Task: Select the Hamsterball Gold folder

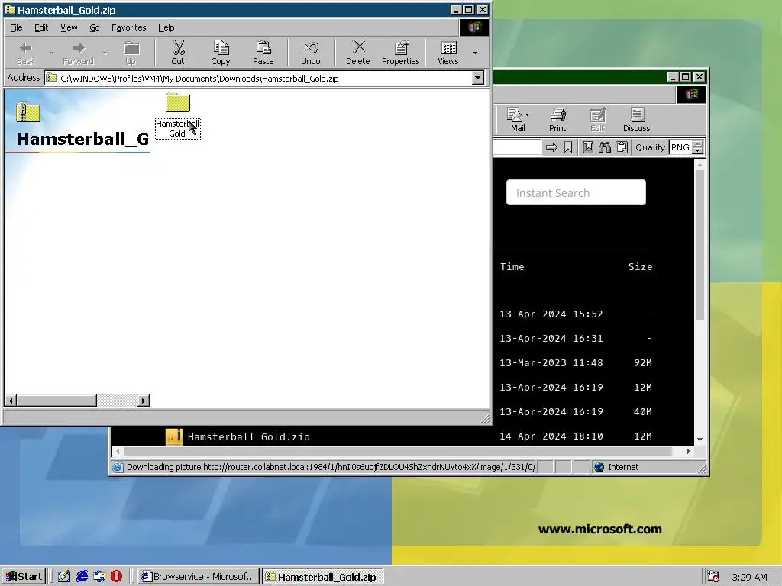Action: [178, 114]
